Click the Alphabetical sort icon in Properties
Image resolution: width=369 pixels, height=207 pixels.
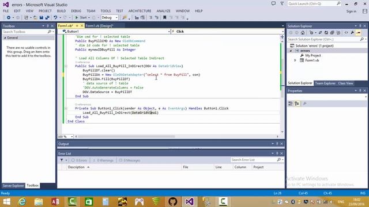[x=297, y=103]
